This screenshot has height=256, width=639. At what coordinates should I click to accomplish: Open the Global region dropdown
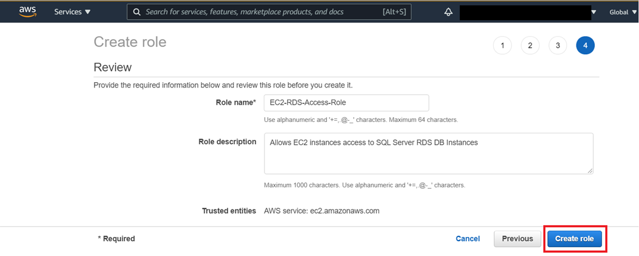point(622,13)
